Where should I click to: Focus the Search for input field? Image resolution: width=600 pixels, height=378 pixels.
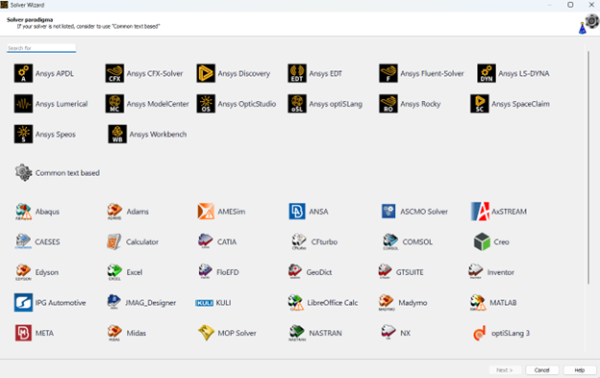(x=41, y=48)
